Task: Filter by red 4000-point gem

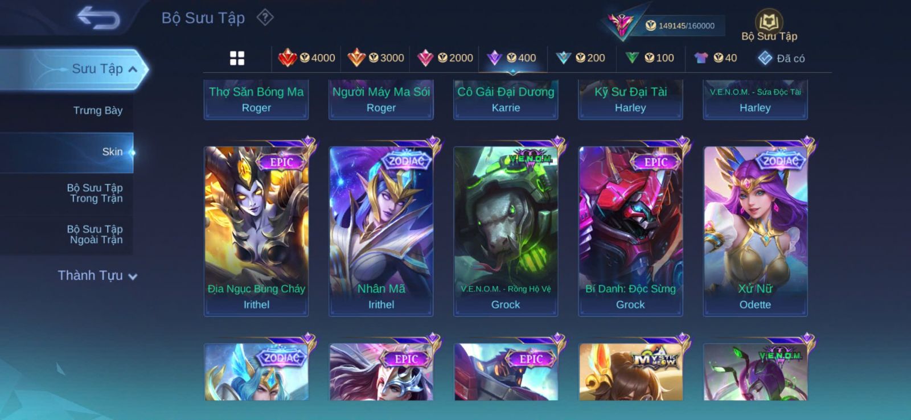Action: (306, 57)
